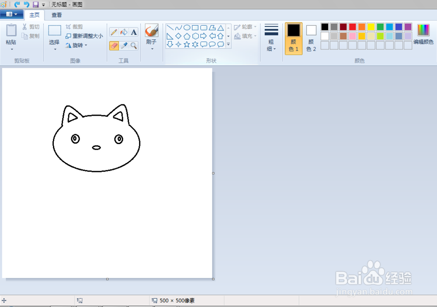The height and width of the screenshot is (307, 437).
Task: Choose the Rounded rectangular callout shape
Action: 204,44
